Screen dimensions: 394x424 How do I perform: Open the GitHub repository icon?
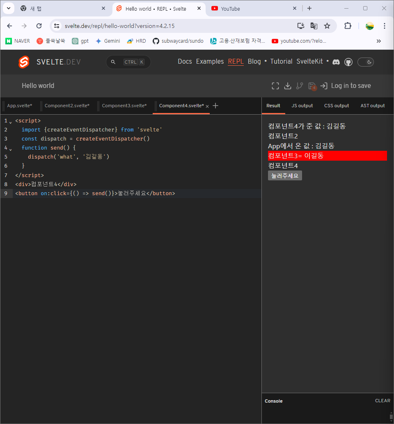[348, 62]
